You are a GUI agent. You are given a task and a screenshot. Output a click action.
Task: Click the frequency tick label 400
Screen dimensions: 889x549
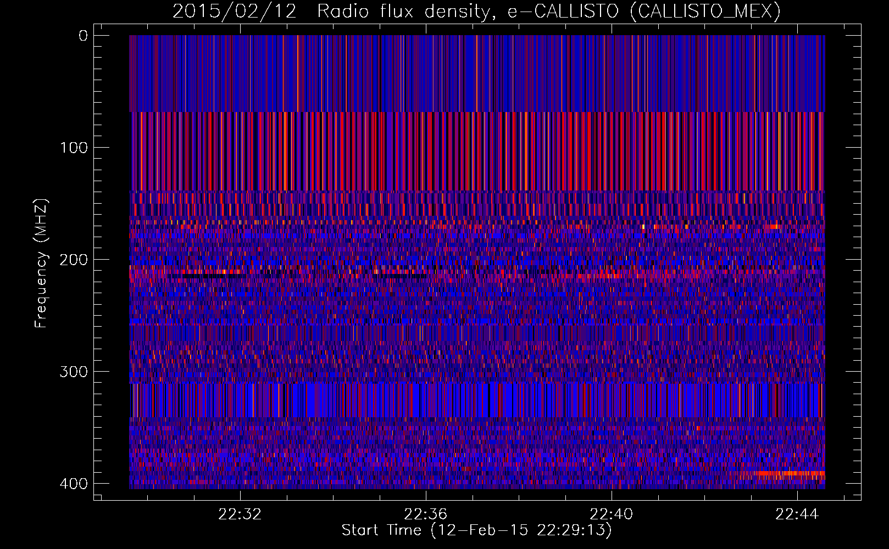[74, 484]
